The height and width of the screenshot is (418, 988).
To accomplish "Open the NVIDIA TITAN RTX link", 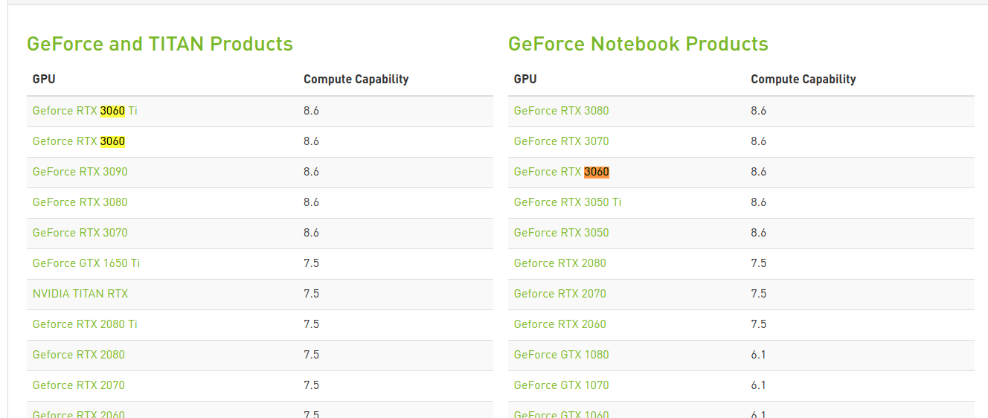I will click(80, 294).
